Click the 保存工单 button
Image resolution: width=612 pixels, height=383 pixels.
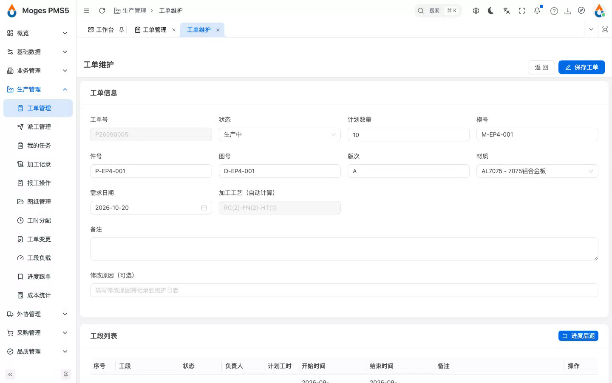tap(581, 67)
